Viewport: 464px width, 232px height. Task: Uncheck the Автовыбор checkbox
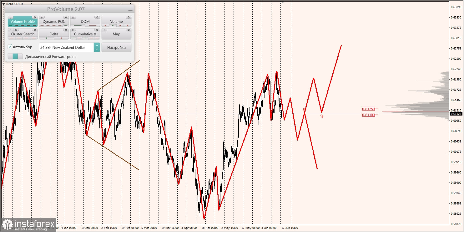[10, 47]
